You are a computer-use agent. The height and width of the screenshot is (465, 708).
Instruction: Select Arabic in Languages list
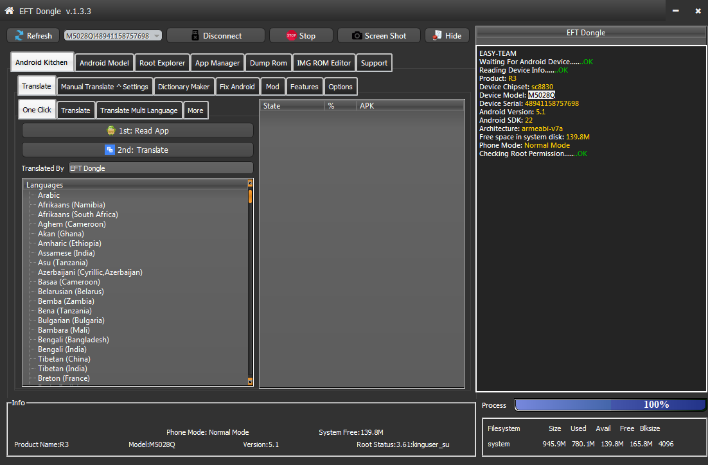(48, 195)
